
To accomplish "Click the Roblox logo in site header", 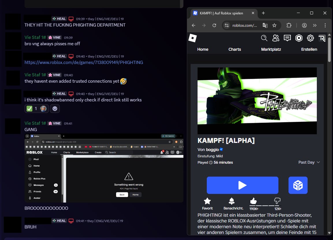I will point(193,38).
